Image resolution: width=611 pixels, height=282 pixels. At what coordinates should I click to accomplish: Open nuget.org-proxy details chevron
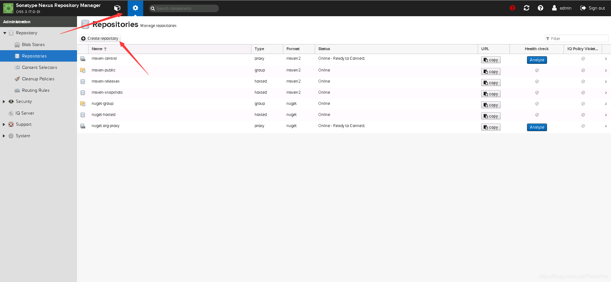(606, 126)
